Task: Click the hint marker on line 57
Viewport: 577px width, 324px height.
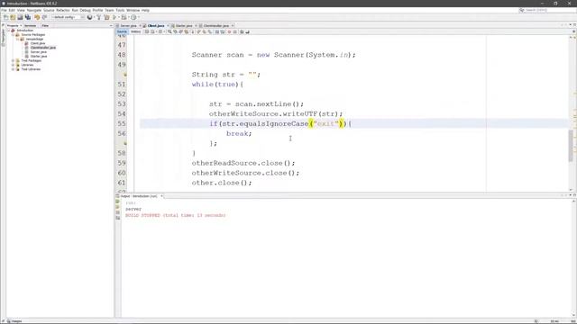Action: (x=125, y=143)
